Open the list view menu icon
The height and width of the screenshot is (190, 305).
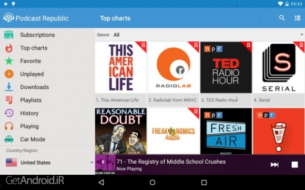pos(297,18)
